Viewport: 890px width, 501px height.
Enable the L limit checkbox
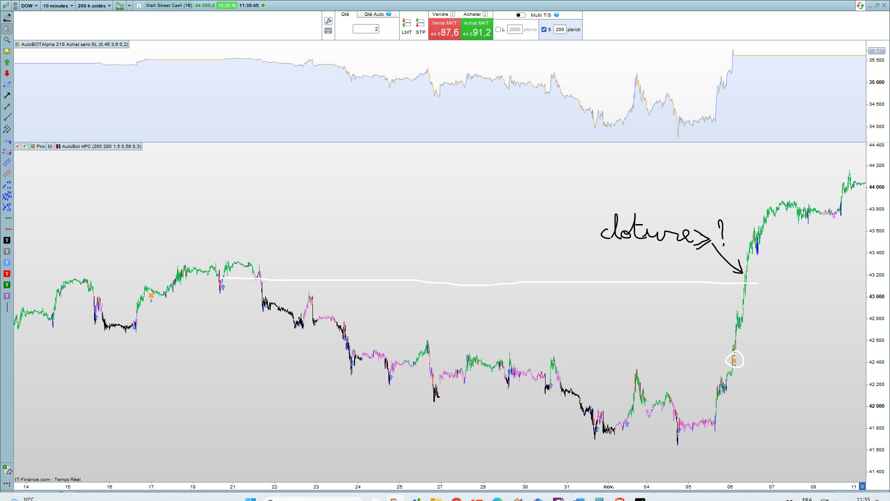pos(498,30)
